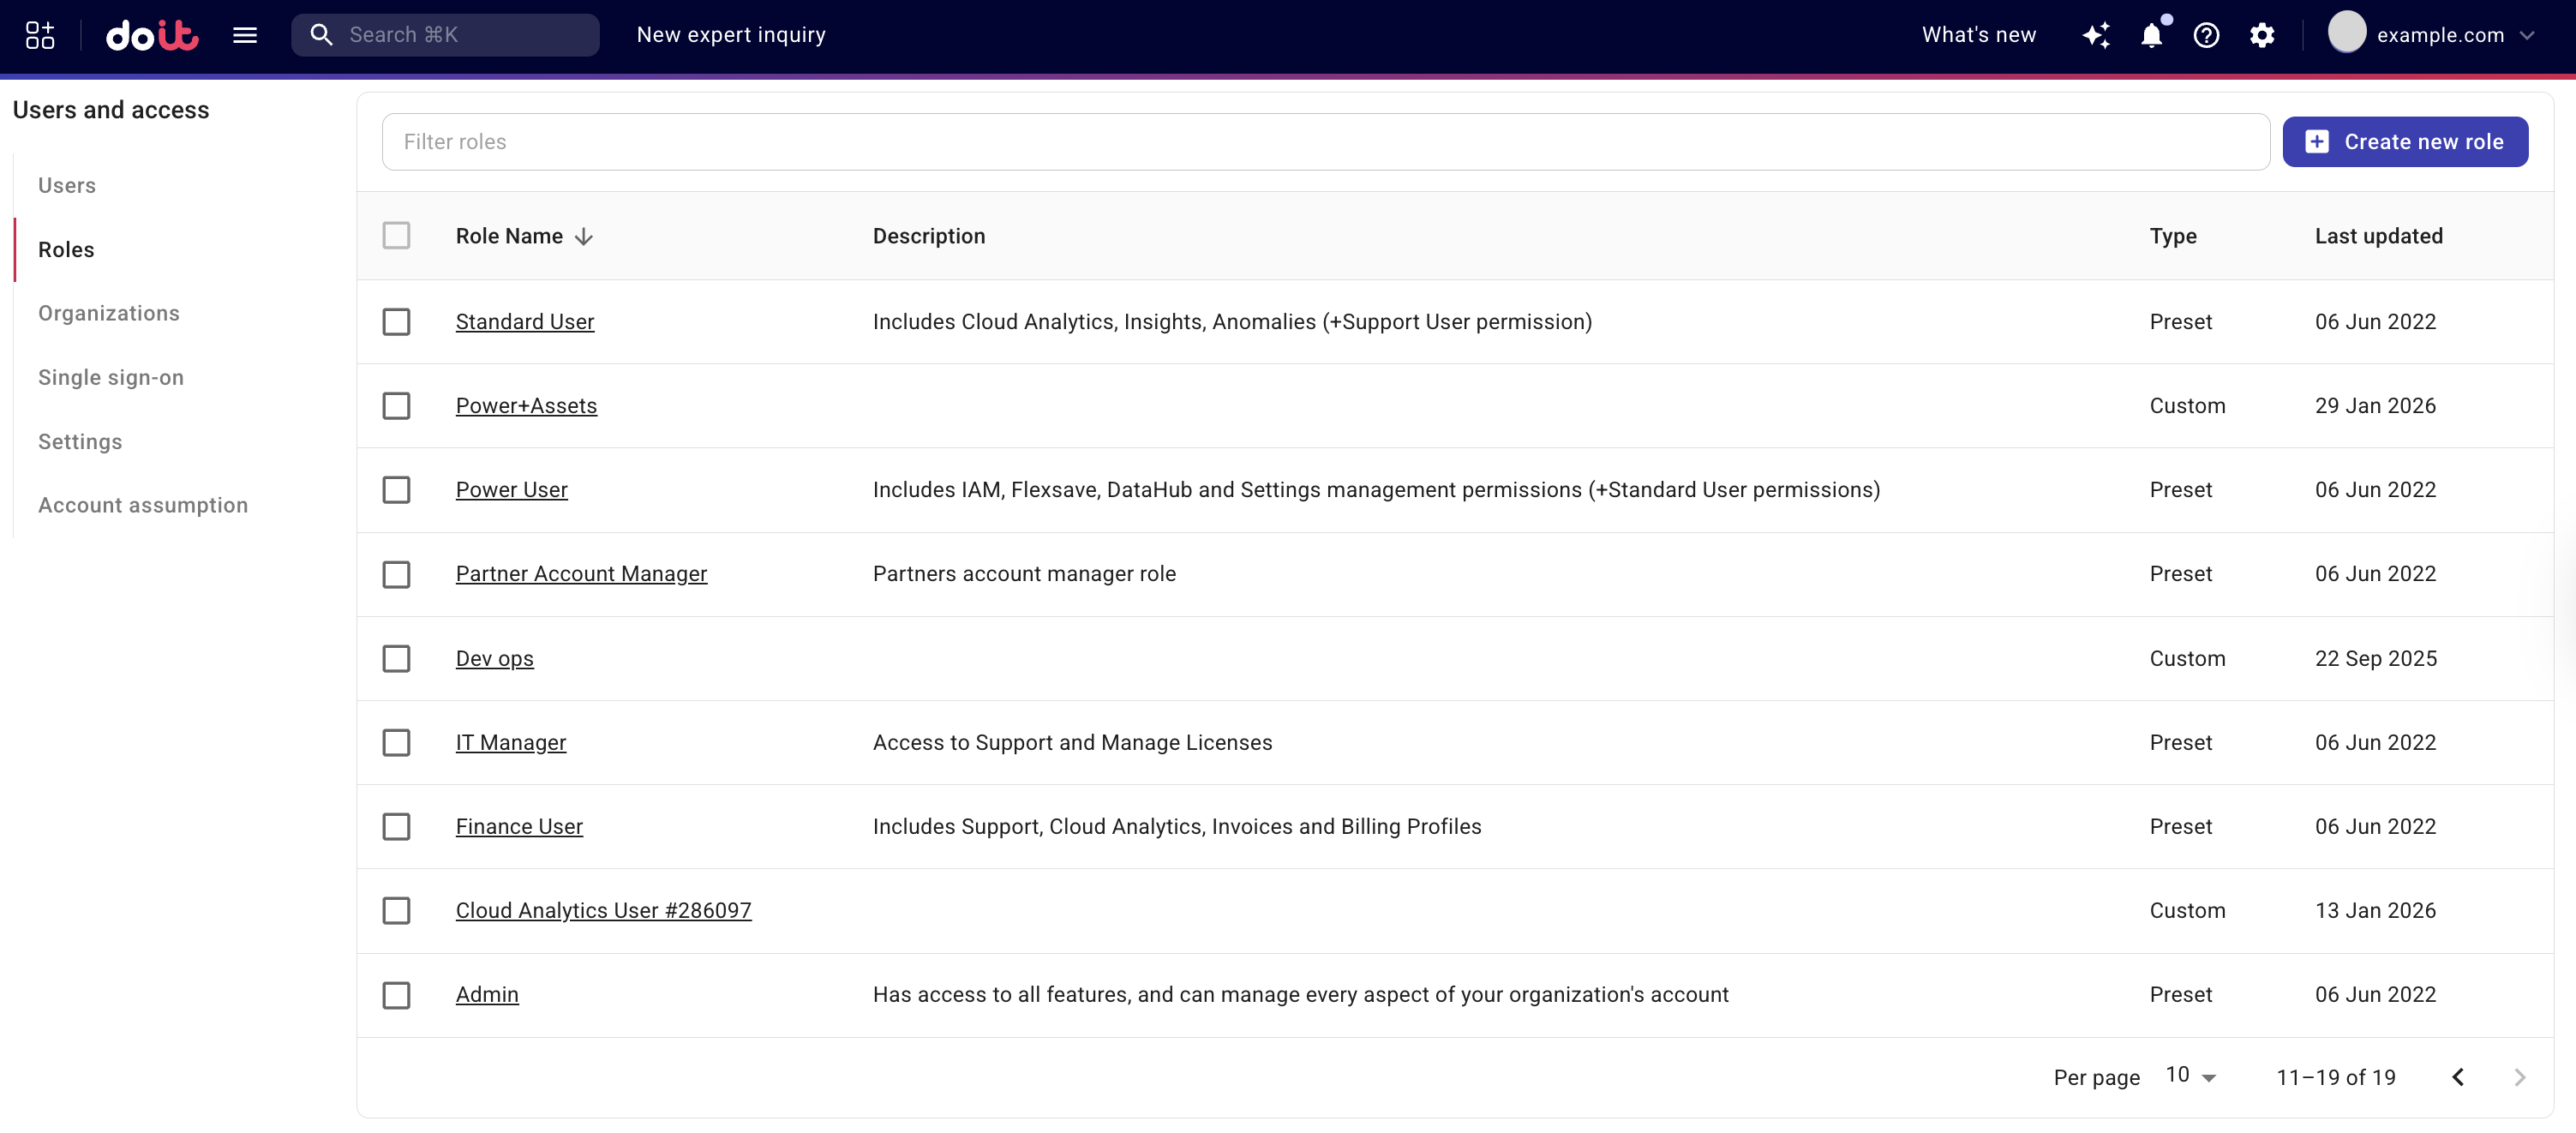Select the Dev ops role checkbox

click(396, 658)
